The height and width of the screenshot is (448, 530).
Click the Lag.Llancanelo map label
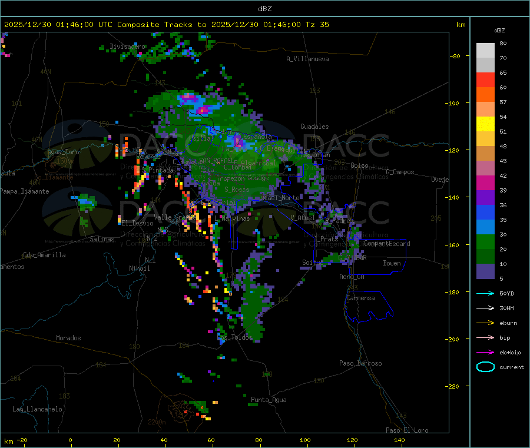tap(37, 409)
